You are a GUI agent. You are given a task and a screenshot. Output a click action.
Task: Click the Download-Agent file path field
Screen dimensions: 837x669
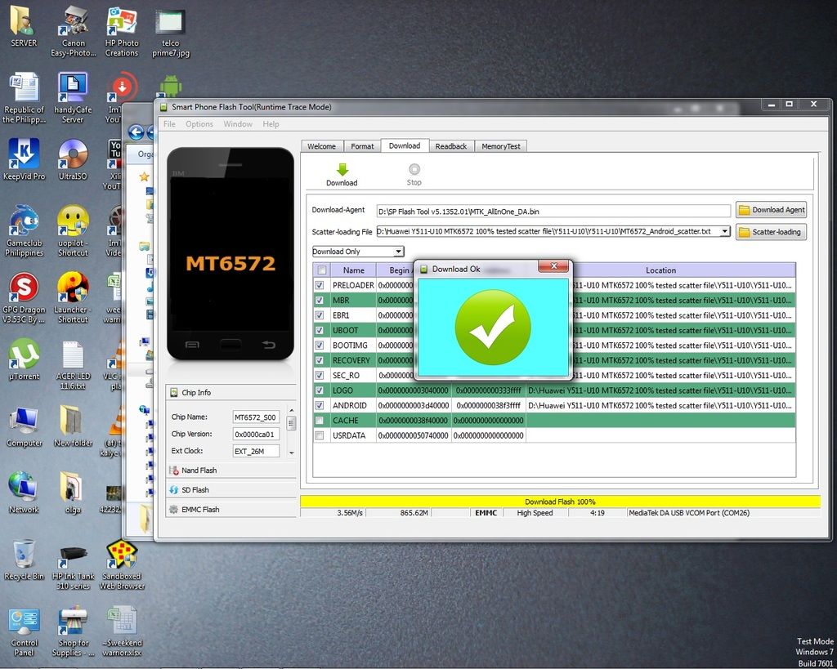point(553,211)
